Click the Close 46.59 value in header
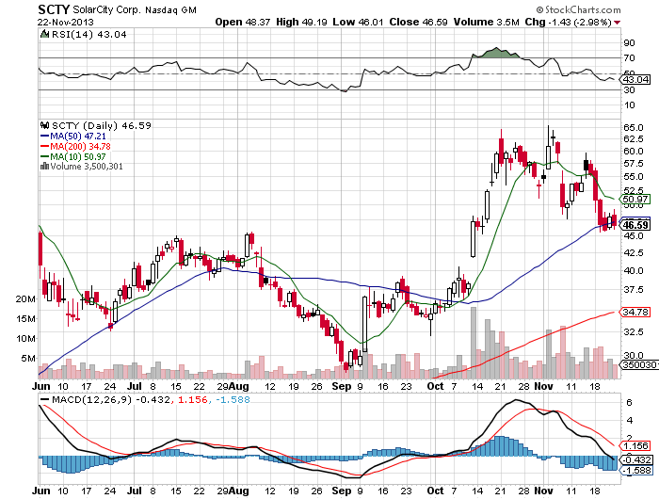This screenshot has width=659, height=499. pyautogui.click(x=418, y=22)
